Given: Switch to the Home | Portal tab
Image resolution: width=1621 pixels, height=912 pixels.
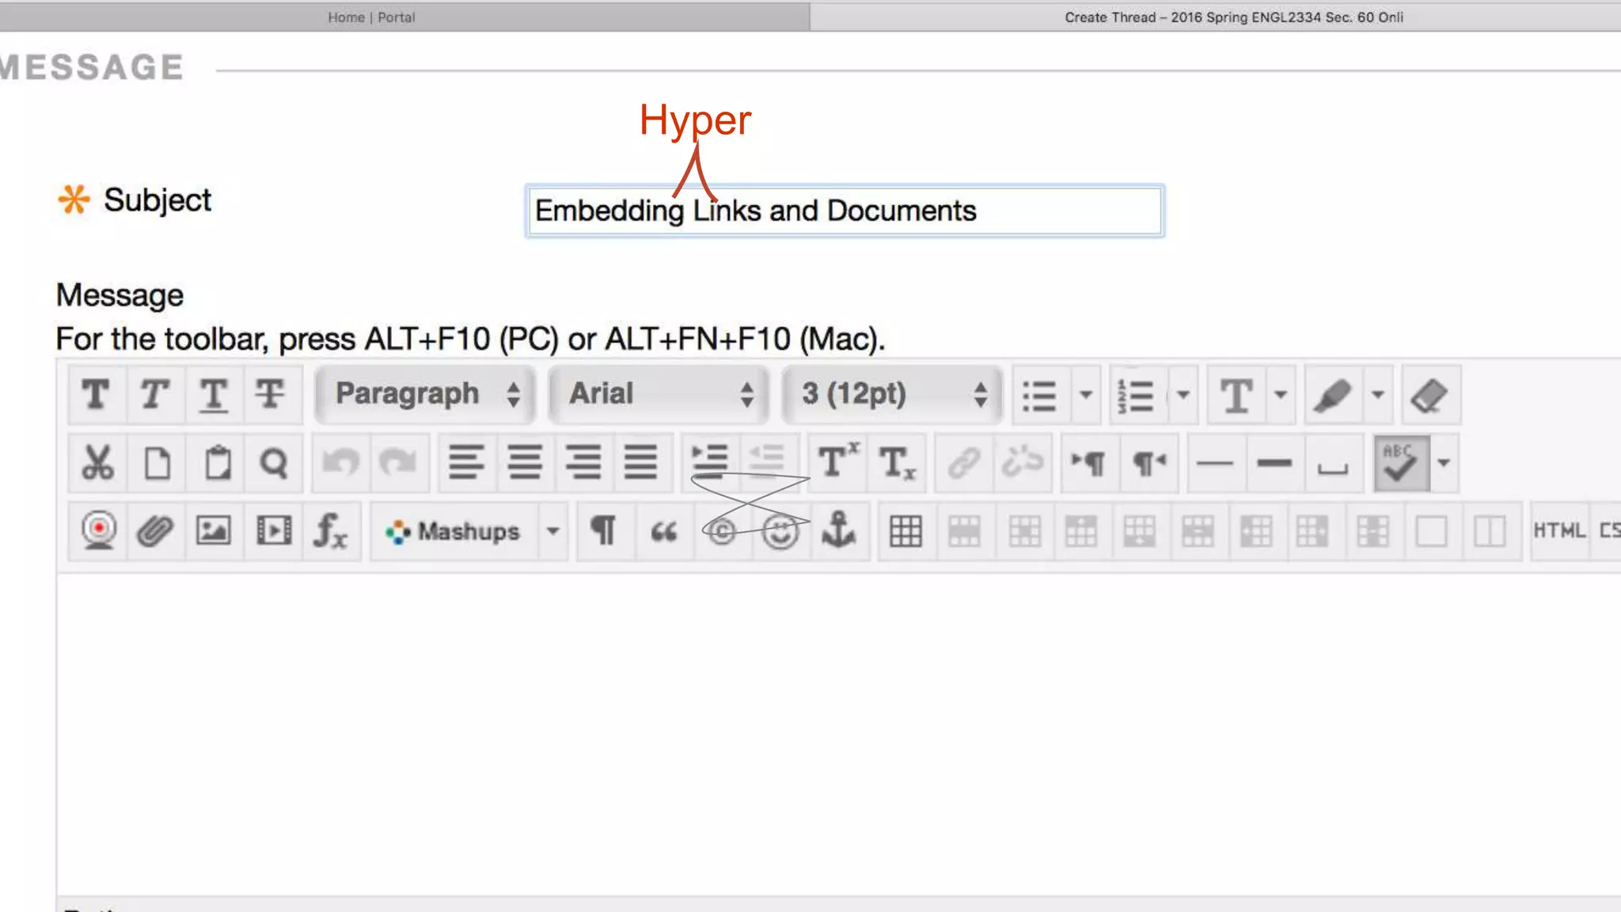Looking at the screenshot, I should click(372, 17).
